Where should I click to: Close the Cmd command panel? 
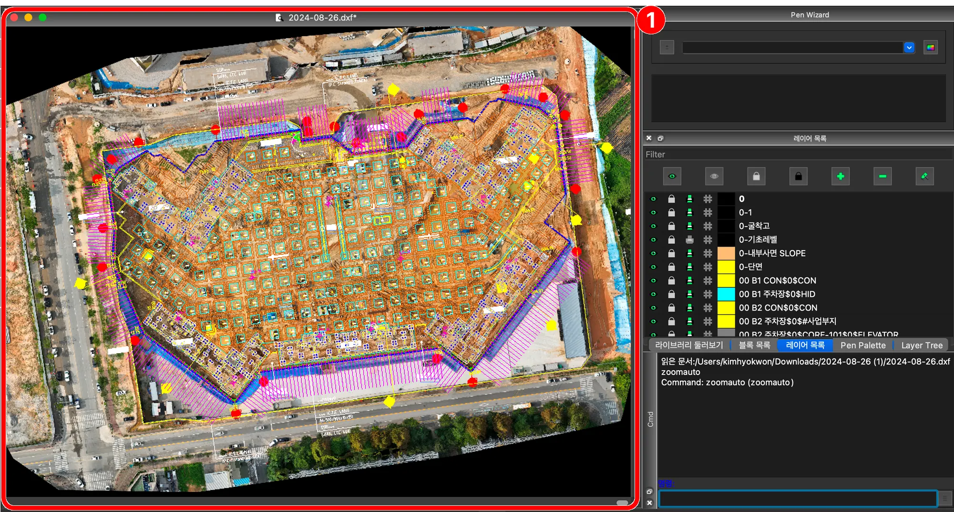click(x=649, y=502)
